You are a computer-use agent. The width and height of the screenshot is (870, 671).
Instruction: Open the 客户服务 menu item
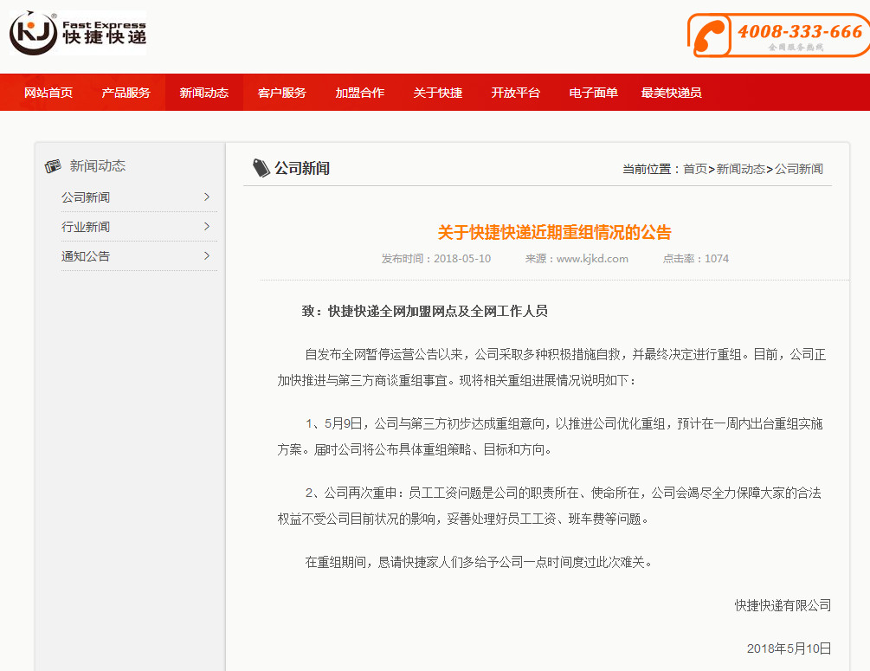click(282, 93)
